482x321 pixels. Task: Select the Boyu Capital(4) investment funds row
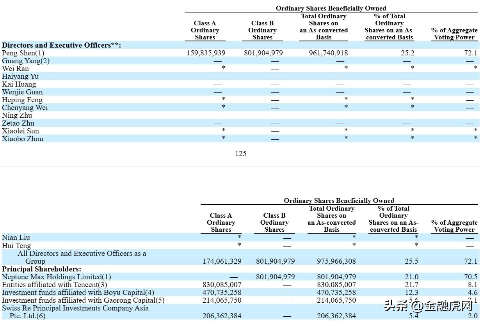[78, 293]
